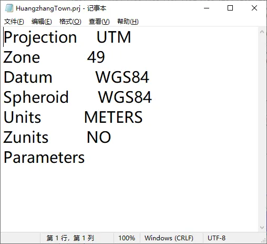Maximize the Notepad window
Viewport: 267px width, 244px height.
click(x=230, y=8)
